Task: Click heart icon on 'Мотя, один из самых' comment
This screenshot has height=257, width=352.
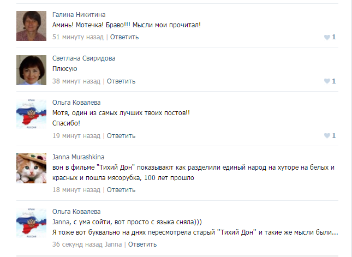Action: pyautogui.click(x=327, y=135)
